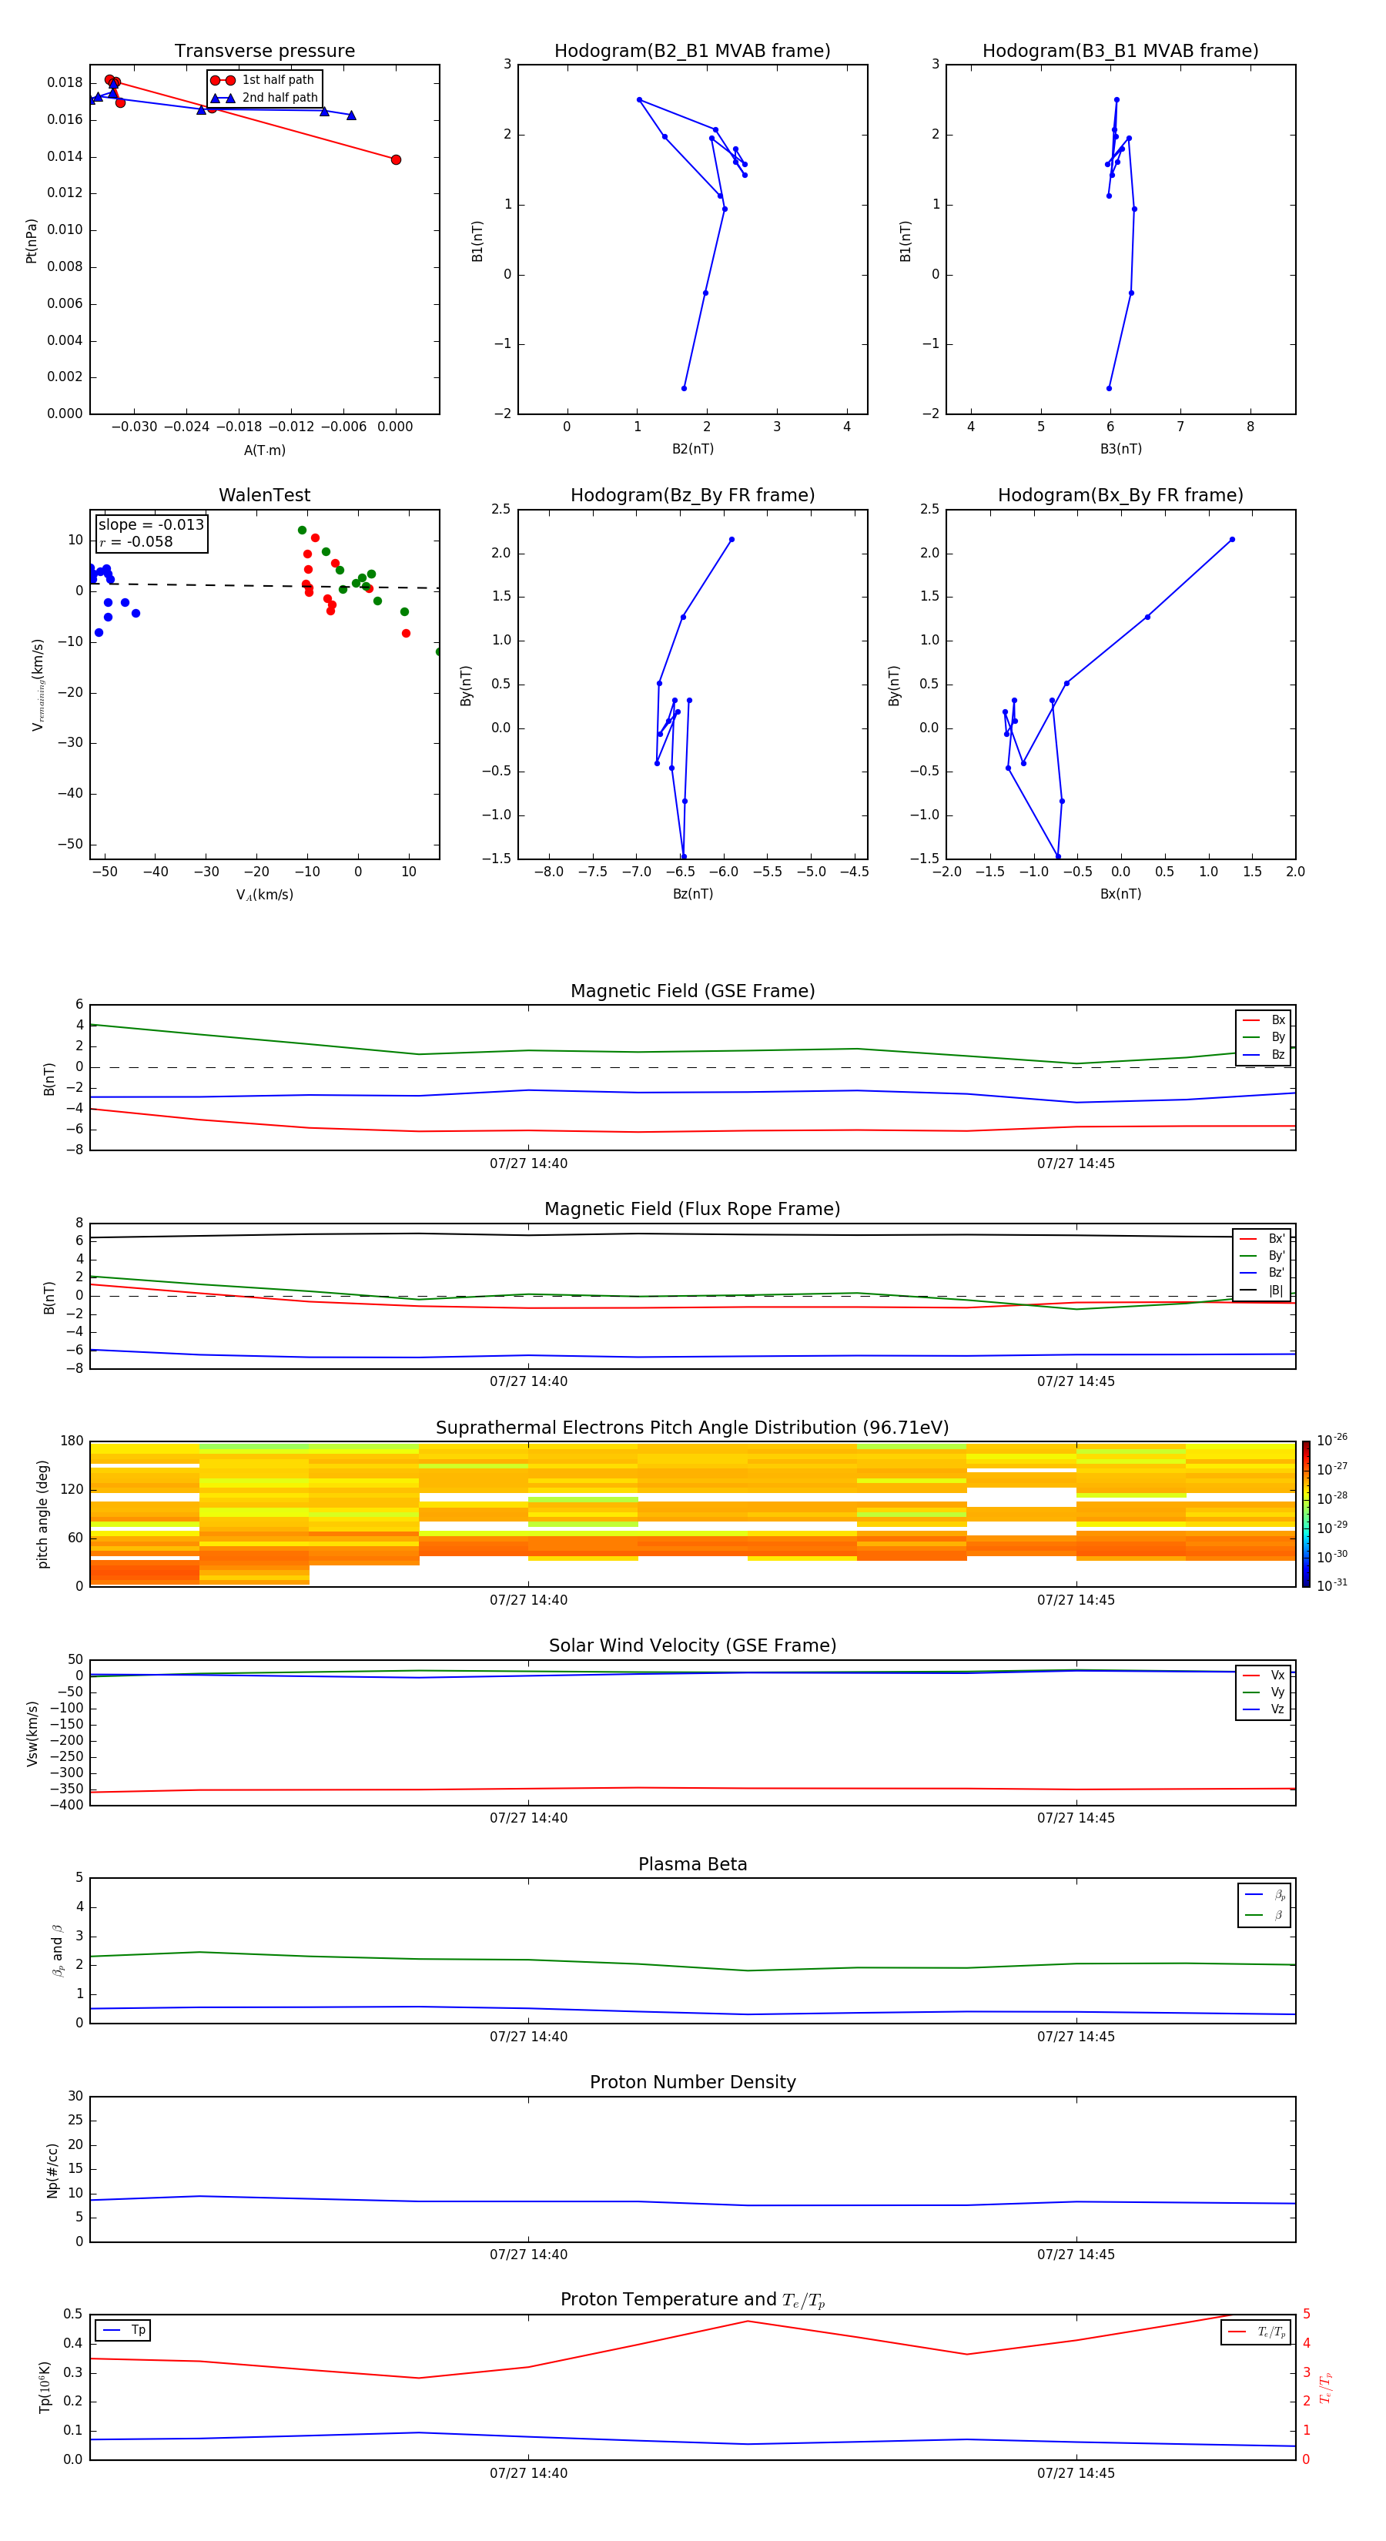Click the 'slope = -0.013' annotation
Screen dimensions: 1386x2541
(x=151, y=525)
